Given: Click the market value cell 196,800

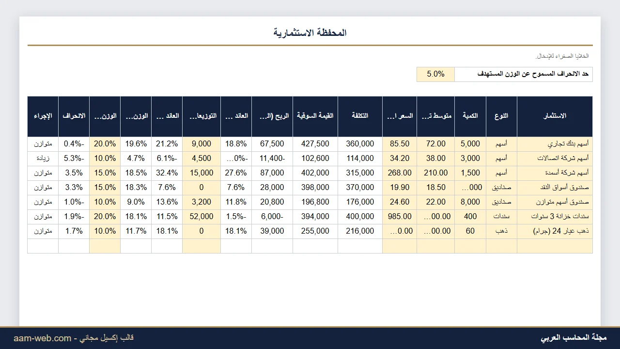Looking at the screenshot, I should [x=315, y=202].
